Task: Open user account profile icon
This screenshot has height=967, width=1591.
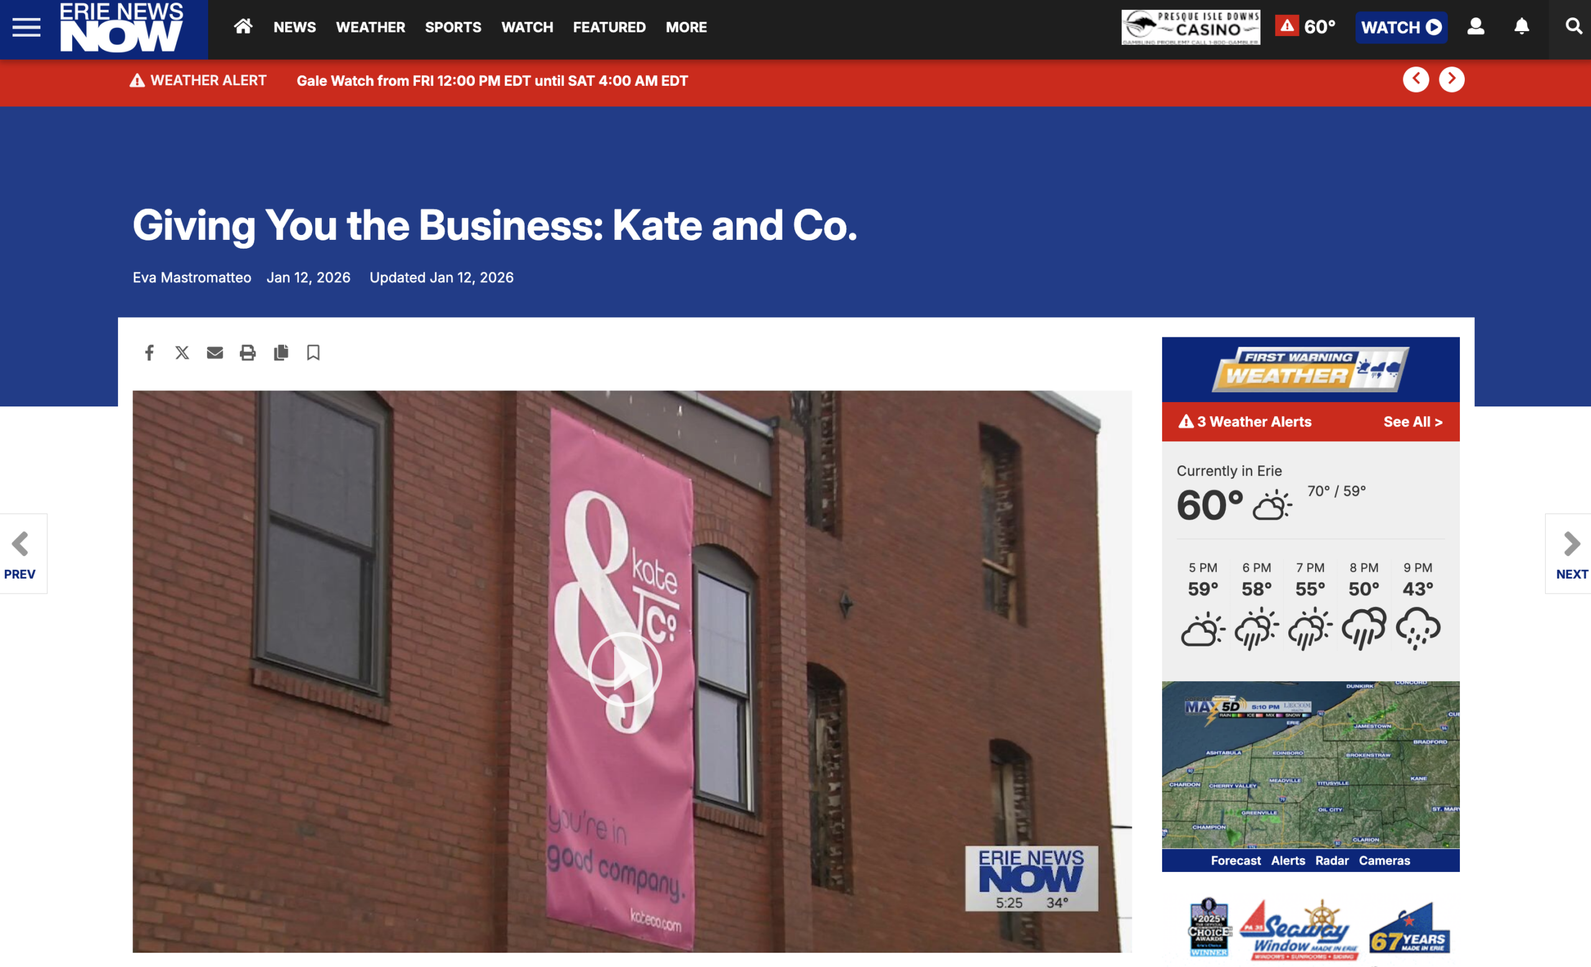Action: (x=1475, y=27)
